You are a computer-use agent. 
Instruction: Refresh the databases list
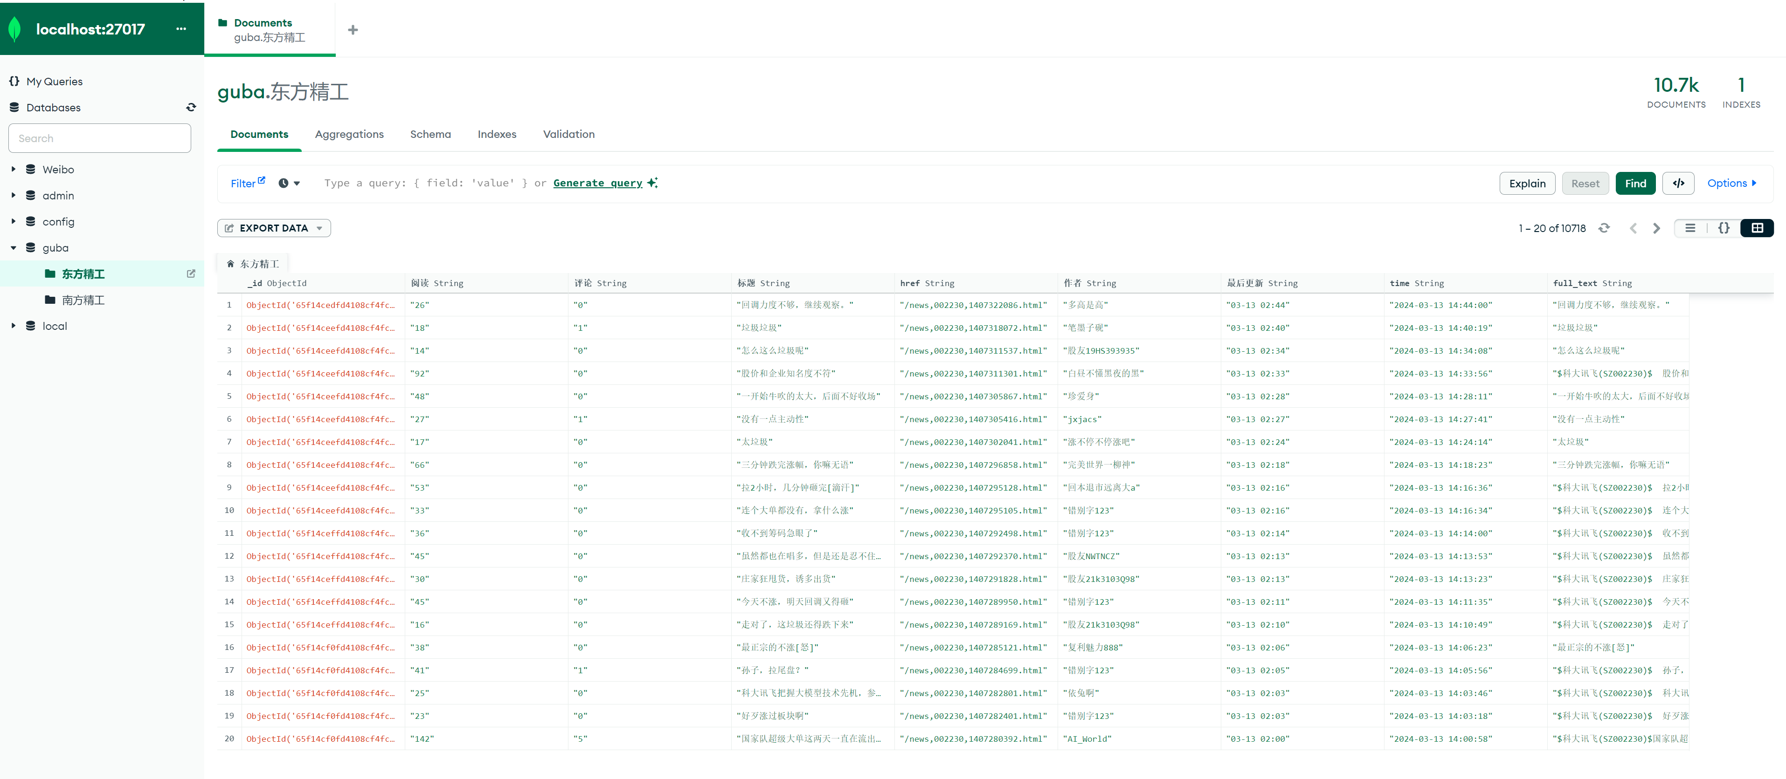191,107
